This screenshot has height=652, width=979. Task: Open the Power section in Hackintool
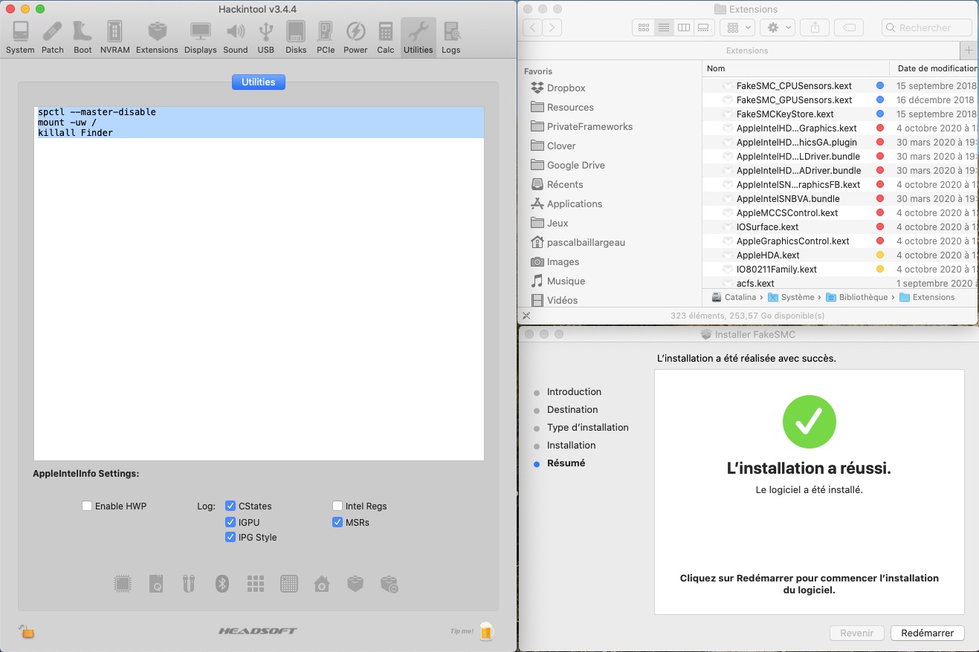click(x=355, y=37)
